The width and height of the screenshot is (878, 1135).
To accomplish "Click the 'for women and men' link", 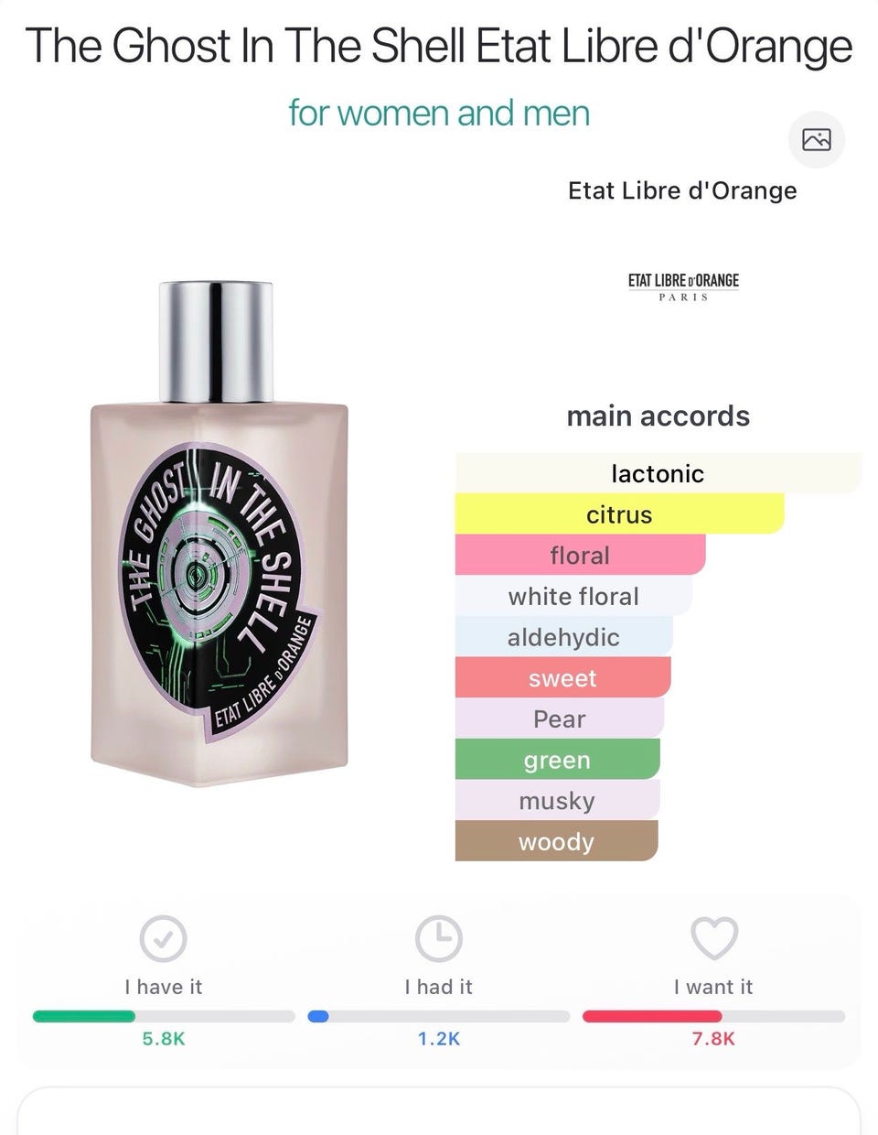I will pyautogui.click(x=439, y=113).
